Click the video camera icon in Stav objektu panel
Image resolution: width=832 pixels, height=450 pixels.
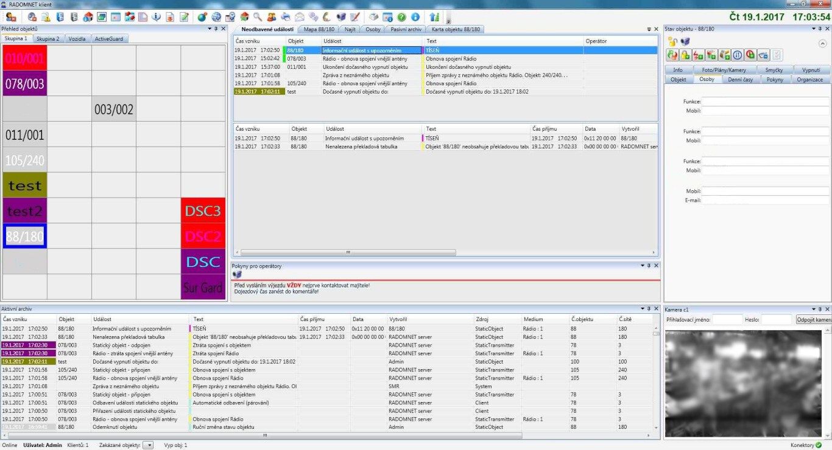(685, 41)
